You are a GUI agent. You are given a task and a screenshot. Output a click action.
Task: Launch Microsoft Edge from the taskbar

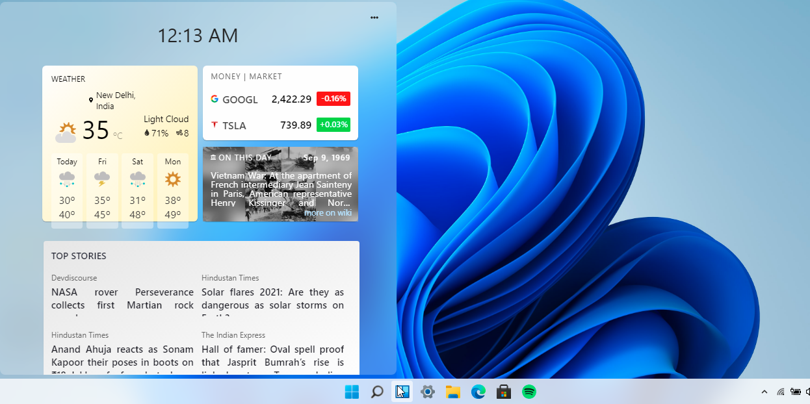pyautogui.click(x=478, y=392)
